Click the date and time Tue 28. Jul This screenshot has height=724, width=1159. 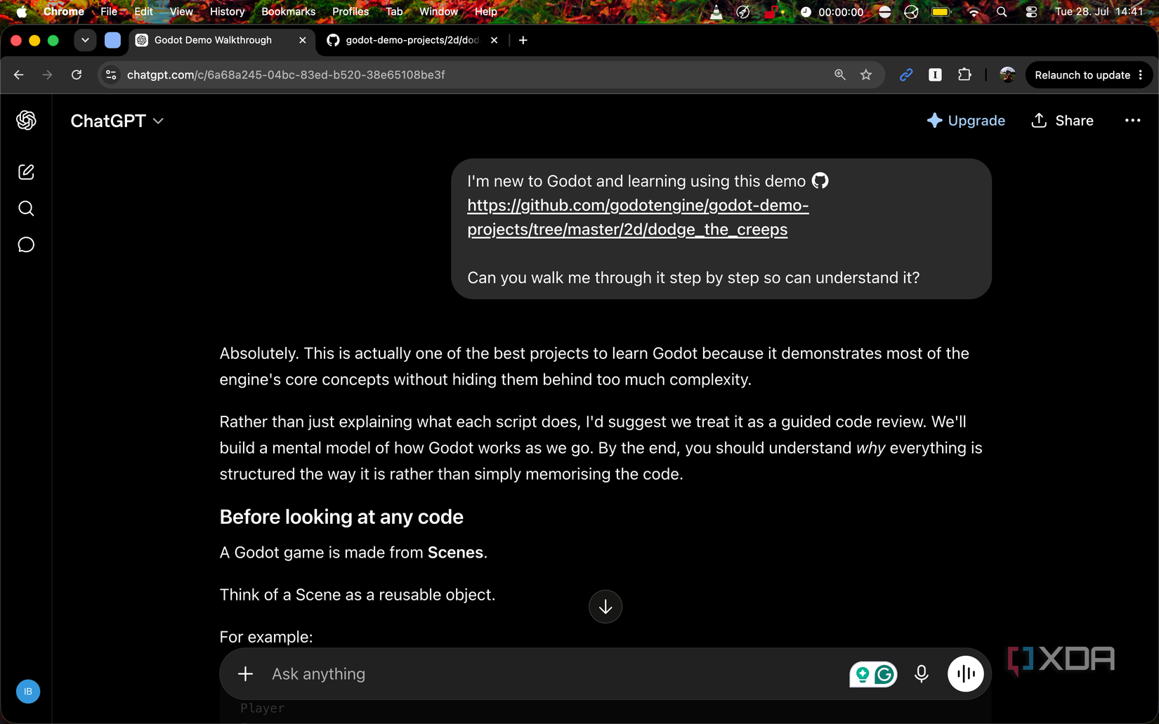1099,12
